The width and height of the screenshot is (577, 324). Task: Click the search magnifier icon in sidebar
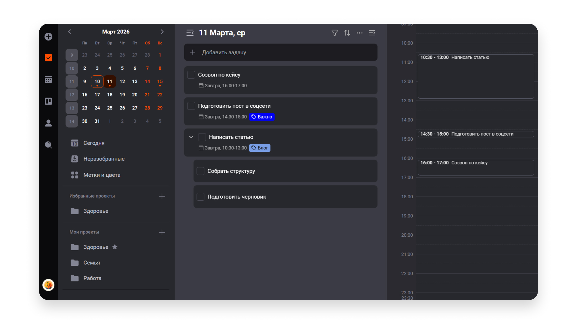pyautogui.click(x=48, y=145)
